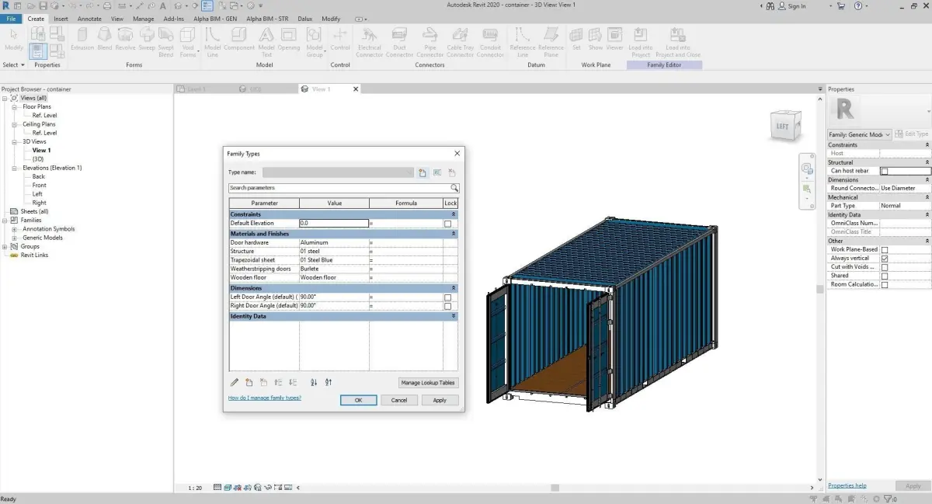Select the Pipe Connector tool
Image resolution: width=932 pixels, height=504 pixels.
[x=429, y=42]
